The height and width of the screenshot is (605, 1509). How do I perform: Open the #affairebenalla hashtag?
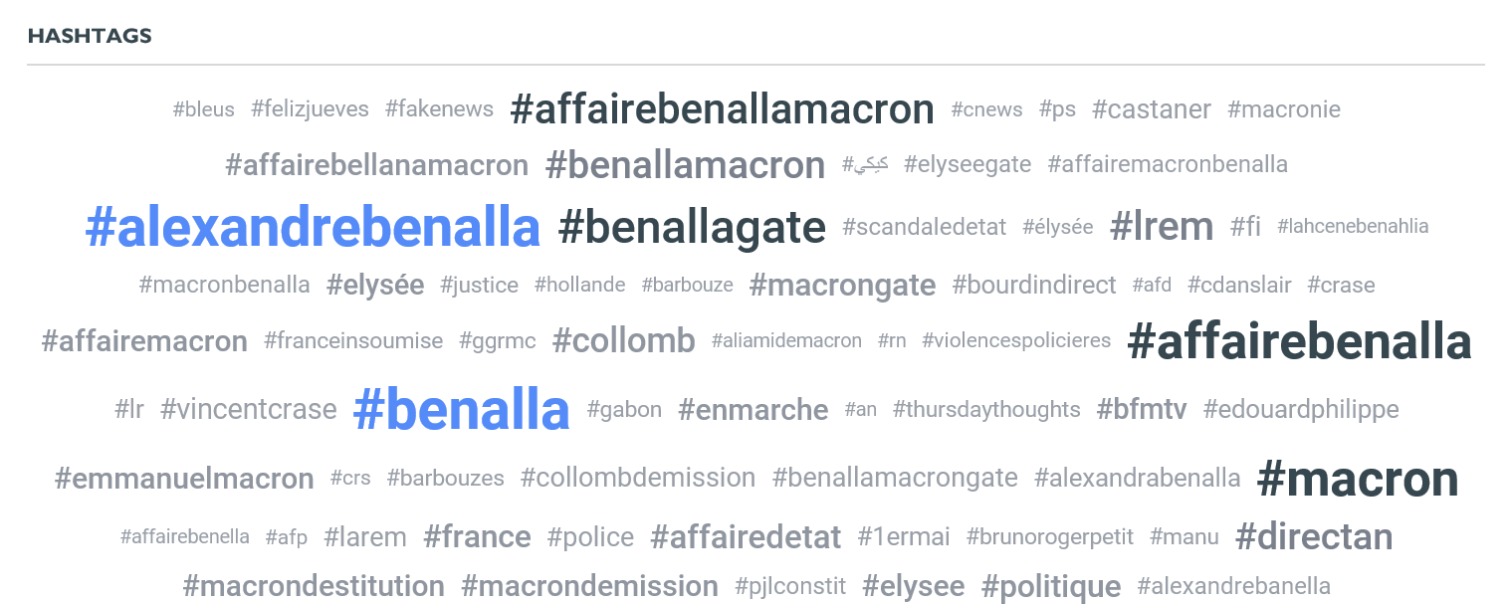tap(1299, 341)
